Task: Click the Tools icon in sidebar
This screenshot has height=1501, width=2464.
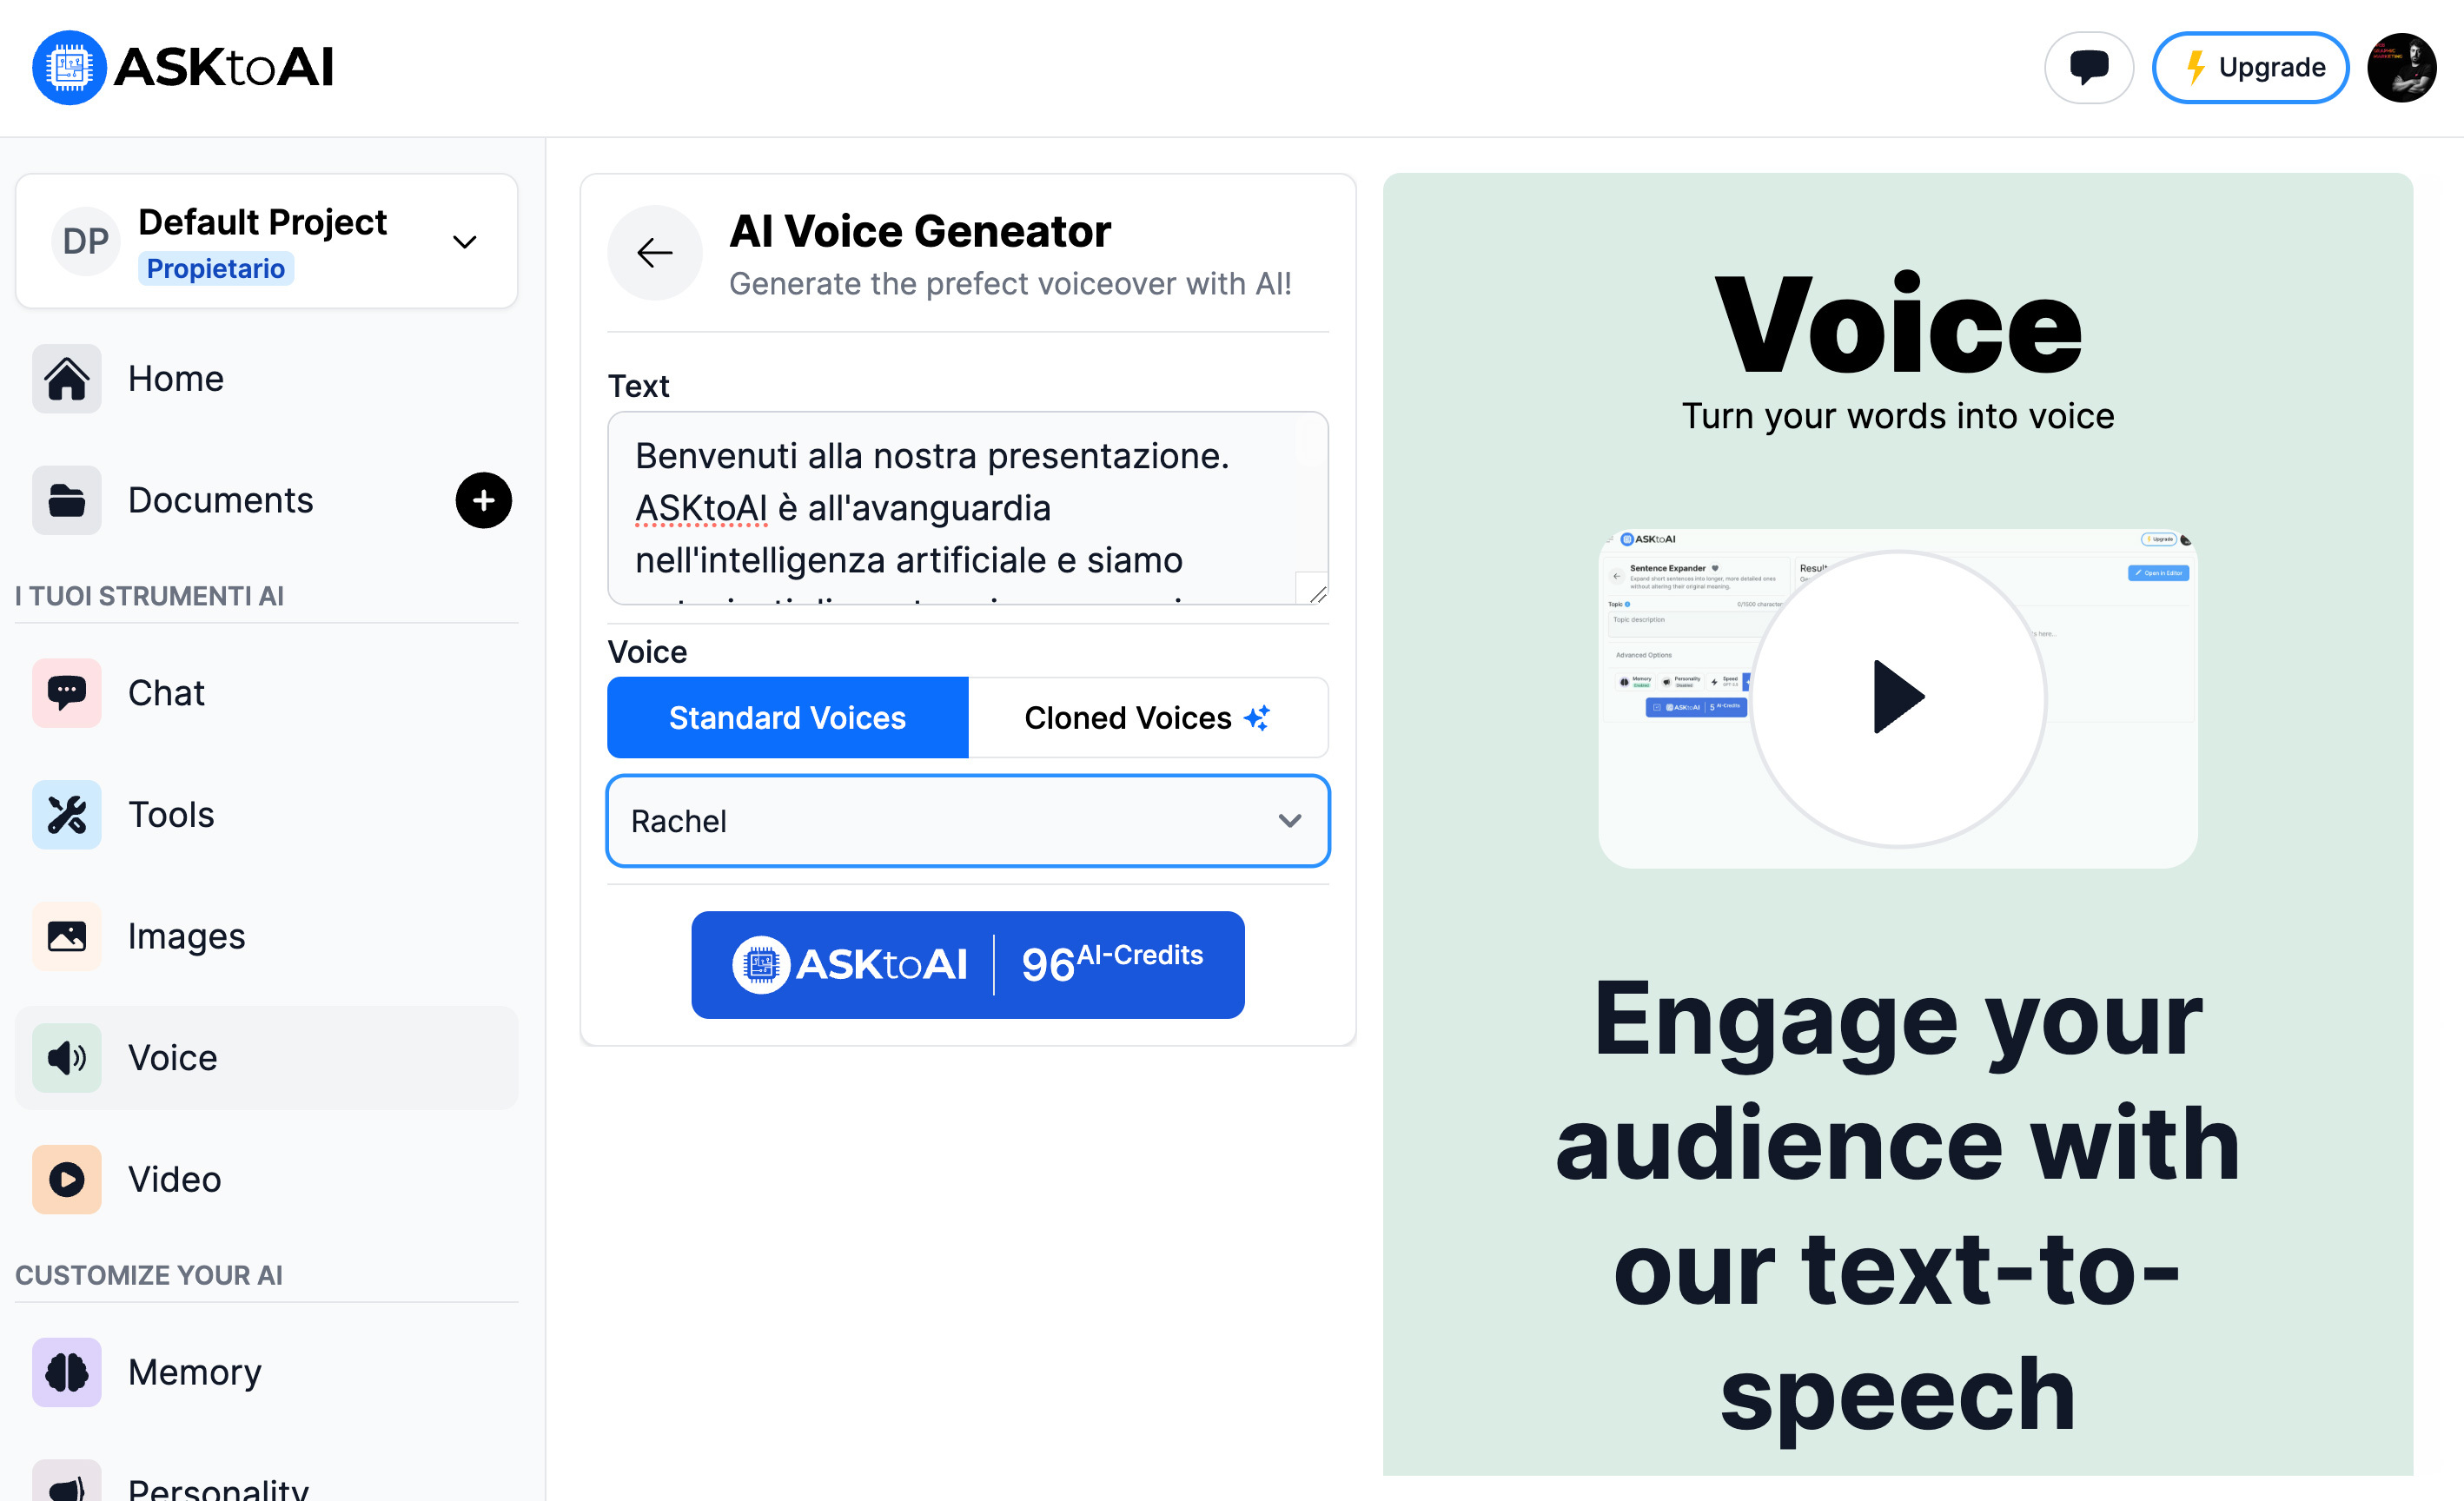Action: tap(67, 813)
